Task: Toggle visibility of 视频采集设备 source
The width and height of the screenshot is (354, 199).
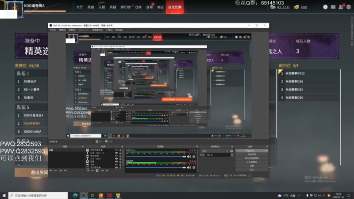Action: 116,150
